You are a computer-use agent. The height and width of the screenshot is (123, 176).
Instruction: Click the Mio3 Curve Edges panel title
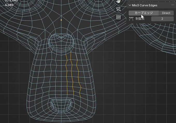(144, 5)
